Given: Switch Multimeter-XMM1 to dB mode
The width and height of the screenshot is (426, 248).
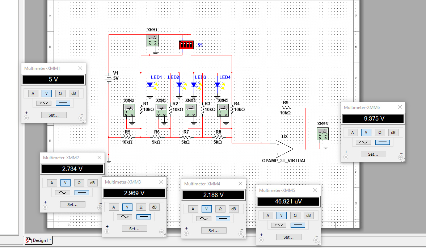Looking at the screenshot, I should tap(73, 93).
